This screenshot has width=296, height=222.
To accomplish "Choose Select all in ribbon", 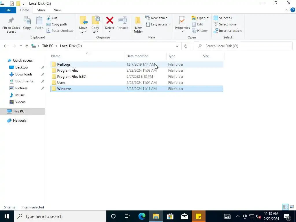I will coord(223,18).
